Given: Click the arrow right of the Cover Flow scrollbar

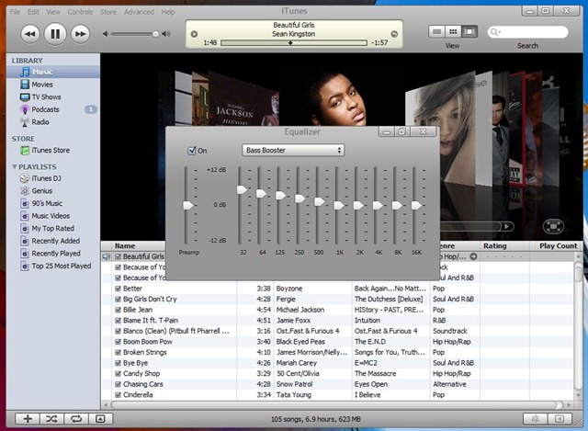Looking at the screenshot, I should pyautogui.click(x=506, y=226).
